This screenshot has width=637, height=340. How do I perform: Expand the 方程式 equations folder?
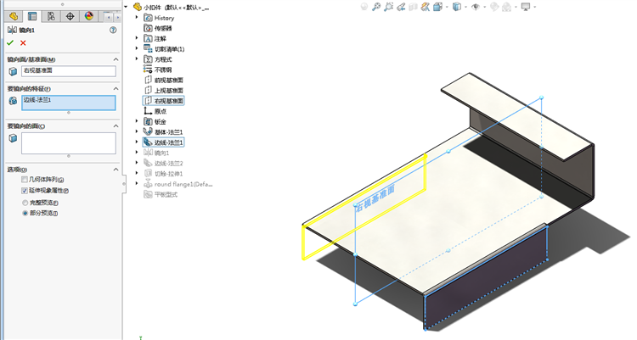[x=137, y=59]
